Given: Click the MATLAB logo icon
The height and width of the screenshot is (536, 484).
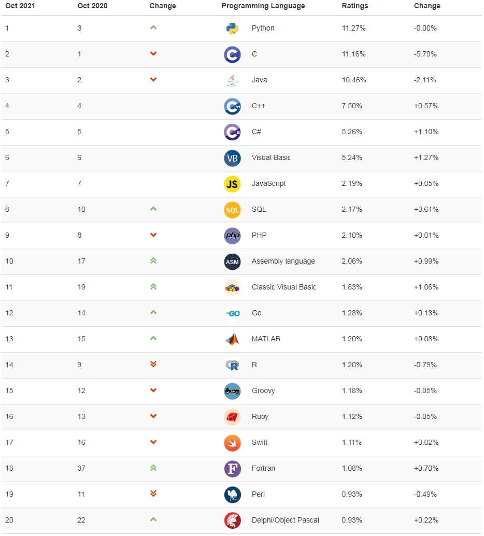Looking at the screenshot, I should [232, 339].
